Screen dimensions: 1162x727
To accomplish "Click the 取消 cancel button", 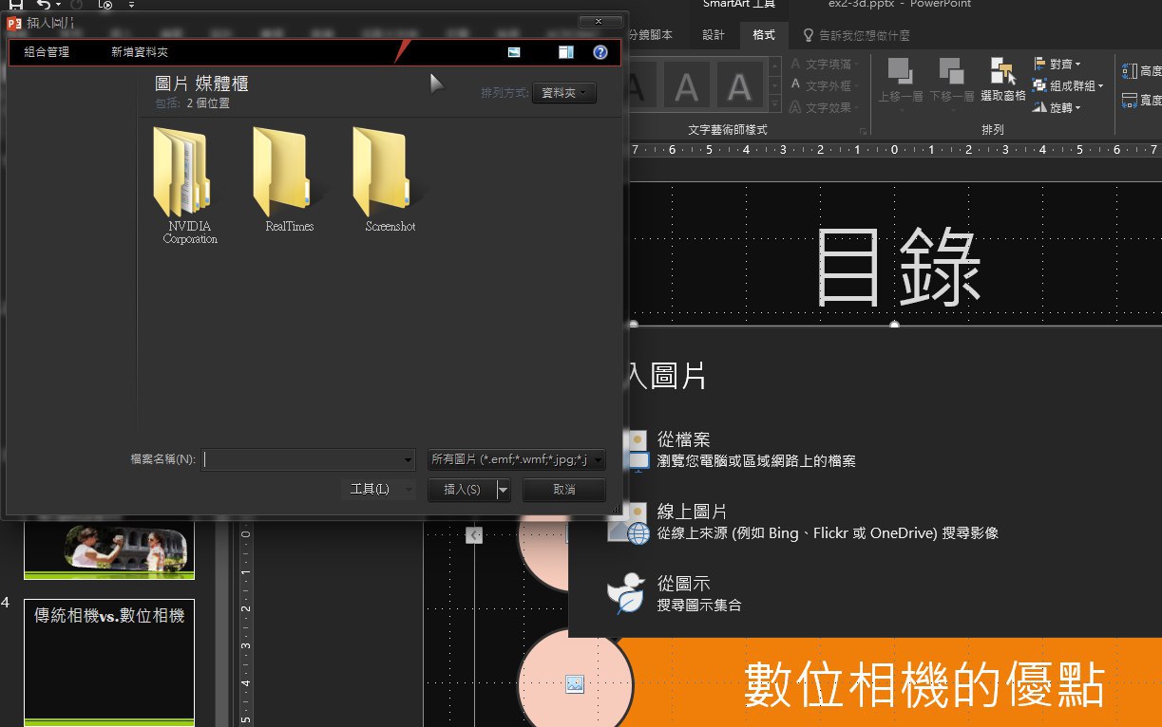I will click(563, 490).
